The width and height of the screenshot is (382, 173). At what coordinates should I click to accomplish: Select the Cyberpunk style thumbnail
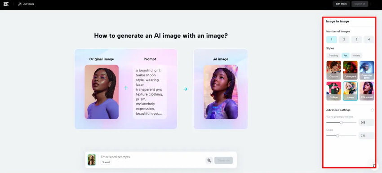point(351,70)
